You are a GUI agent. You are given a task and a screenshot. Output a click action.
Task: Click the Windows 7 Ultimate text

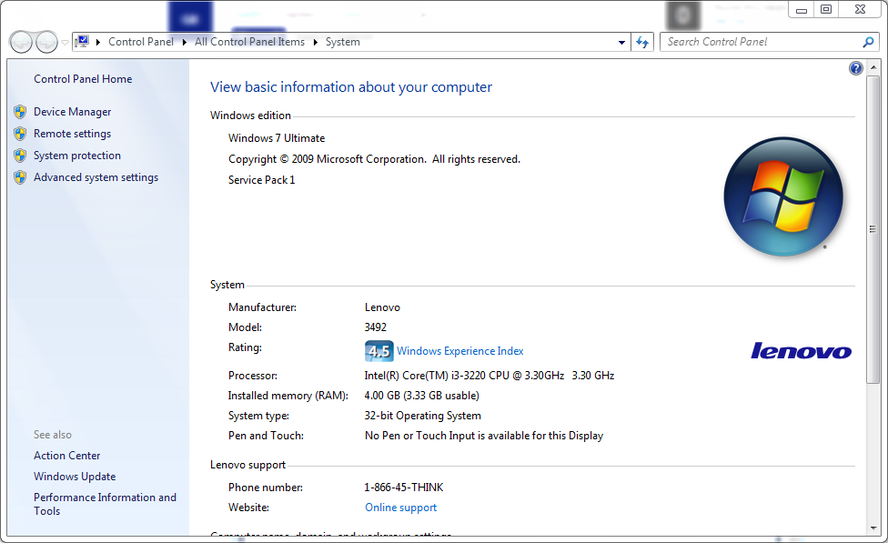tap(277, 138)
